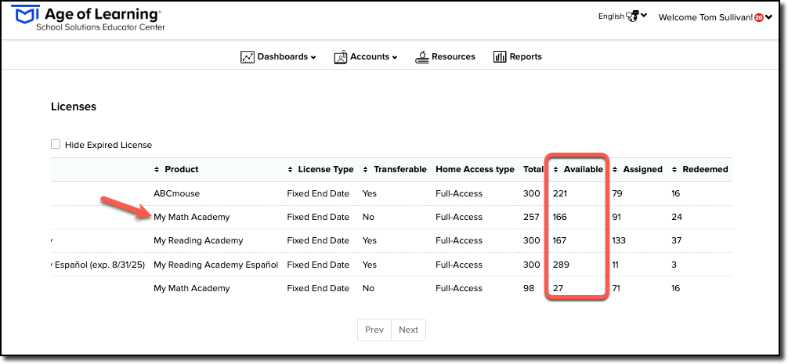Click the language globe icon
Image resolution: width=788 pixels, height=364 pixels.
[x=631, y=16]
